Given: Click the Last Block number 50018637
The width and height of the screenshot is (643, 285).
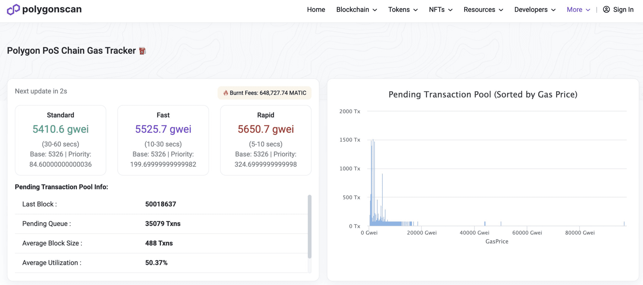Looking at the screenshot, I should [x=160, y=204].
